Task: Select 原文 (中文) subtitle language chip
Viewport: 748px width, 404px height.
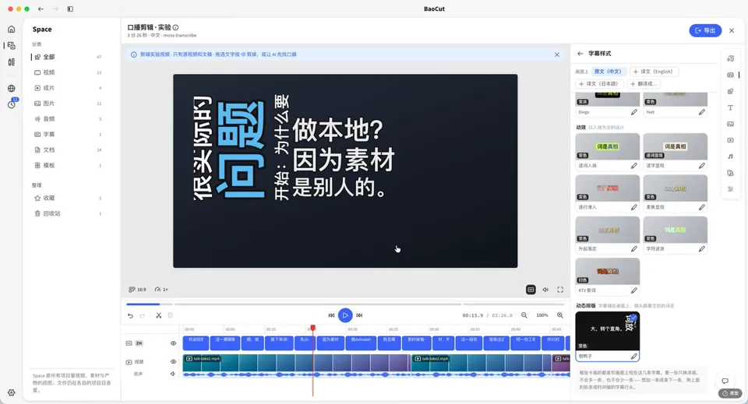Action: point(608,72)
